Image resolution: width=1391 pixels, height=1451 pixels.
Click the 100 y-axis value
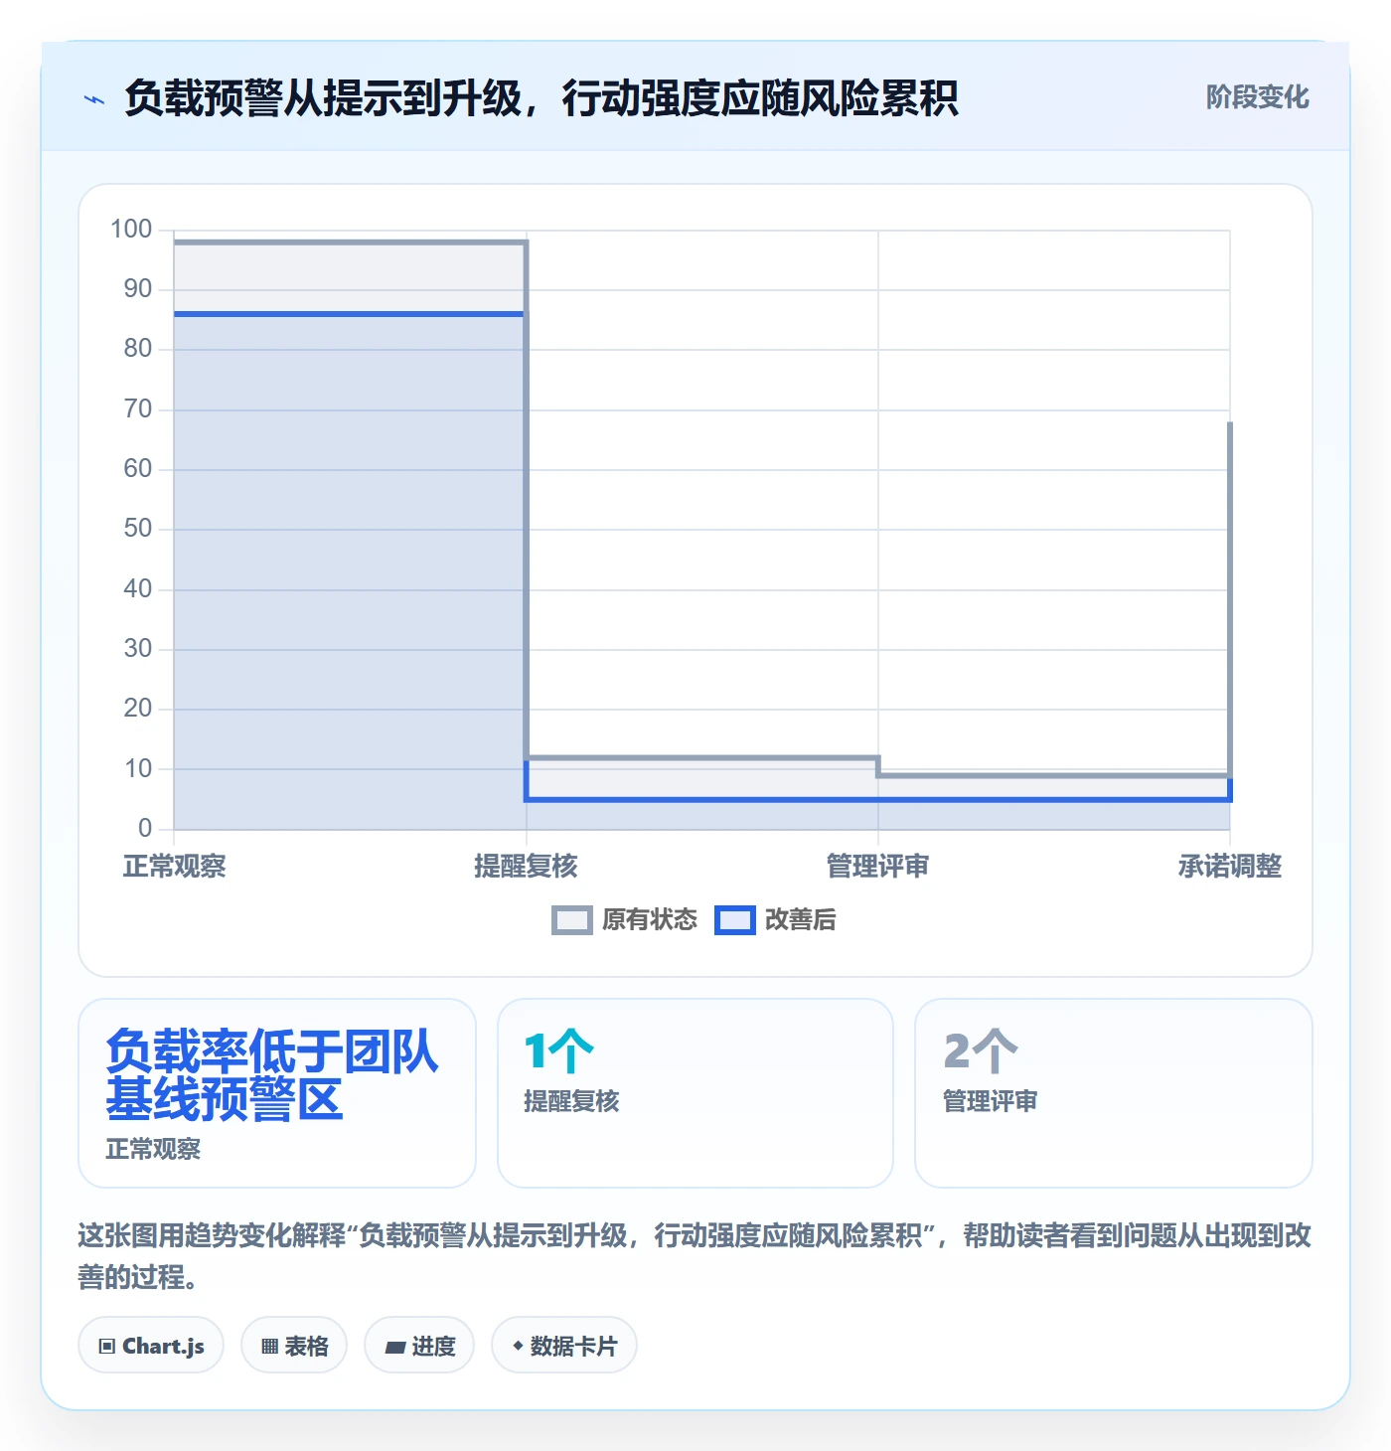pos(131,230)
